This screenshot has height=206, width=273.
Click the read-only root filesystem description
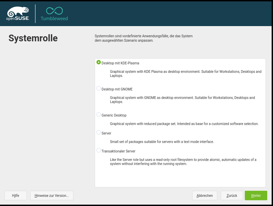pyautogui.click(x=183, y=162)
